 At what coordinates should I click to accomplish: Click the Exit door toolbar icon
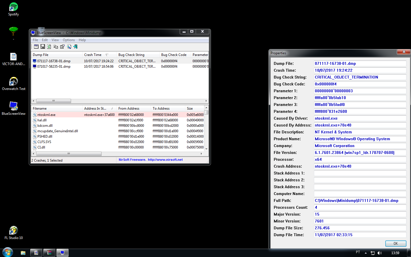[x=75, y=47]
